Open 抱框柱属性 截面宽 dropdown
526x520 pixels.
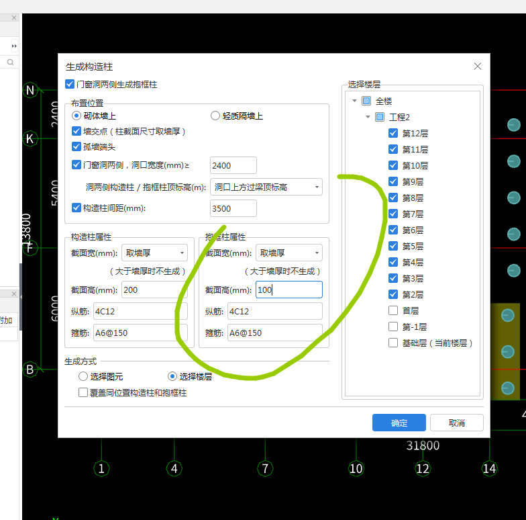pos(288,253)
